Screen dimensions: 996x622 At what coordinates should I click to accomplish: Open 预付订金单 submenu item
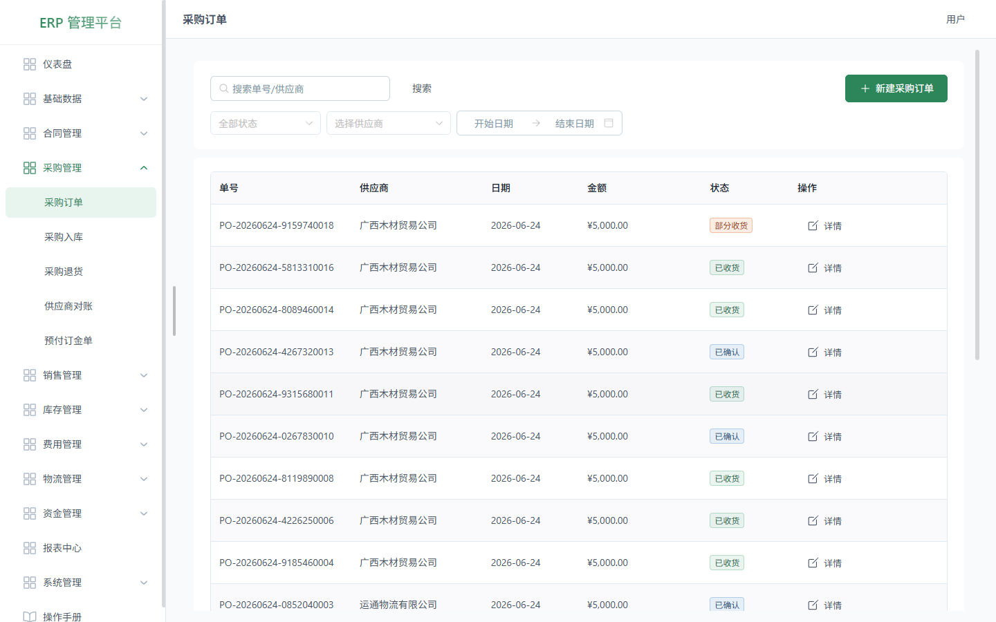(81, 341)
